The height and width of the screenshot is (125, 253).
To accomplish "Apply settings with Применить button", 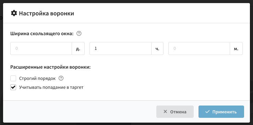I will (x=221, y=112).
